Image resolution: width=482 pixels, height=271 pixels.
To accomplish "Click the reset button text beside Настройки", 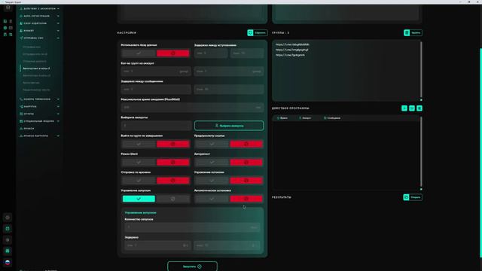I will point(260,32).
